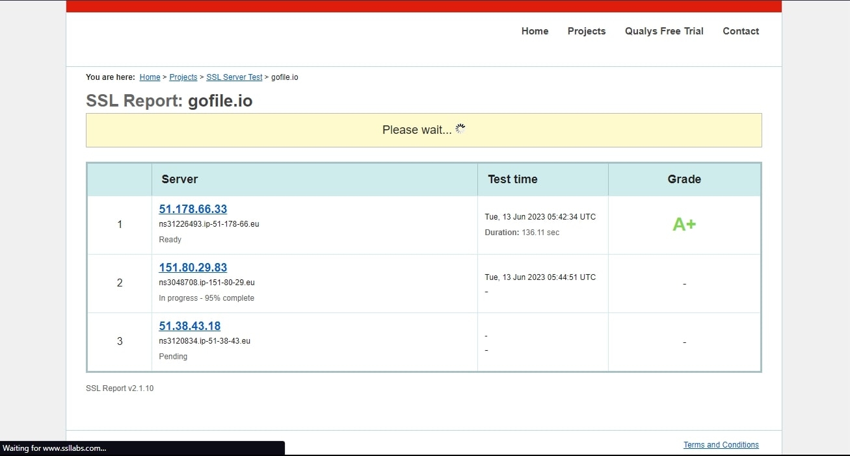
Task: Click test time 05:44:51 UTC
Action: pyautogui.click(x=540, y=277)
